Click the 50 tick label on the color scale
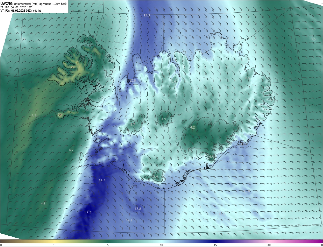 pos(321,245)
